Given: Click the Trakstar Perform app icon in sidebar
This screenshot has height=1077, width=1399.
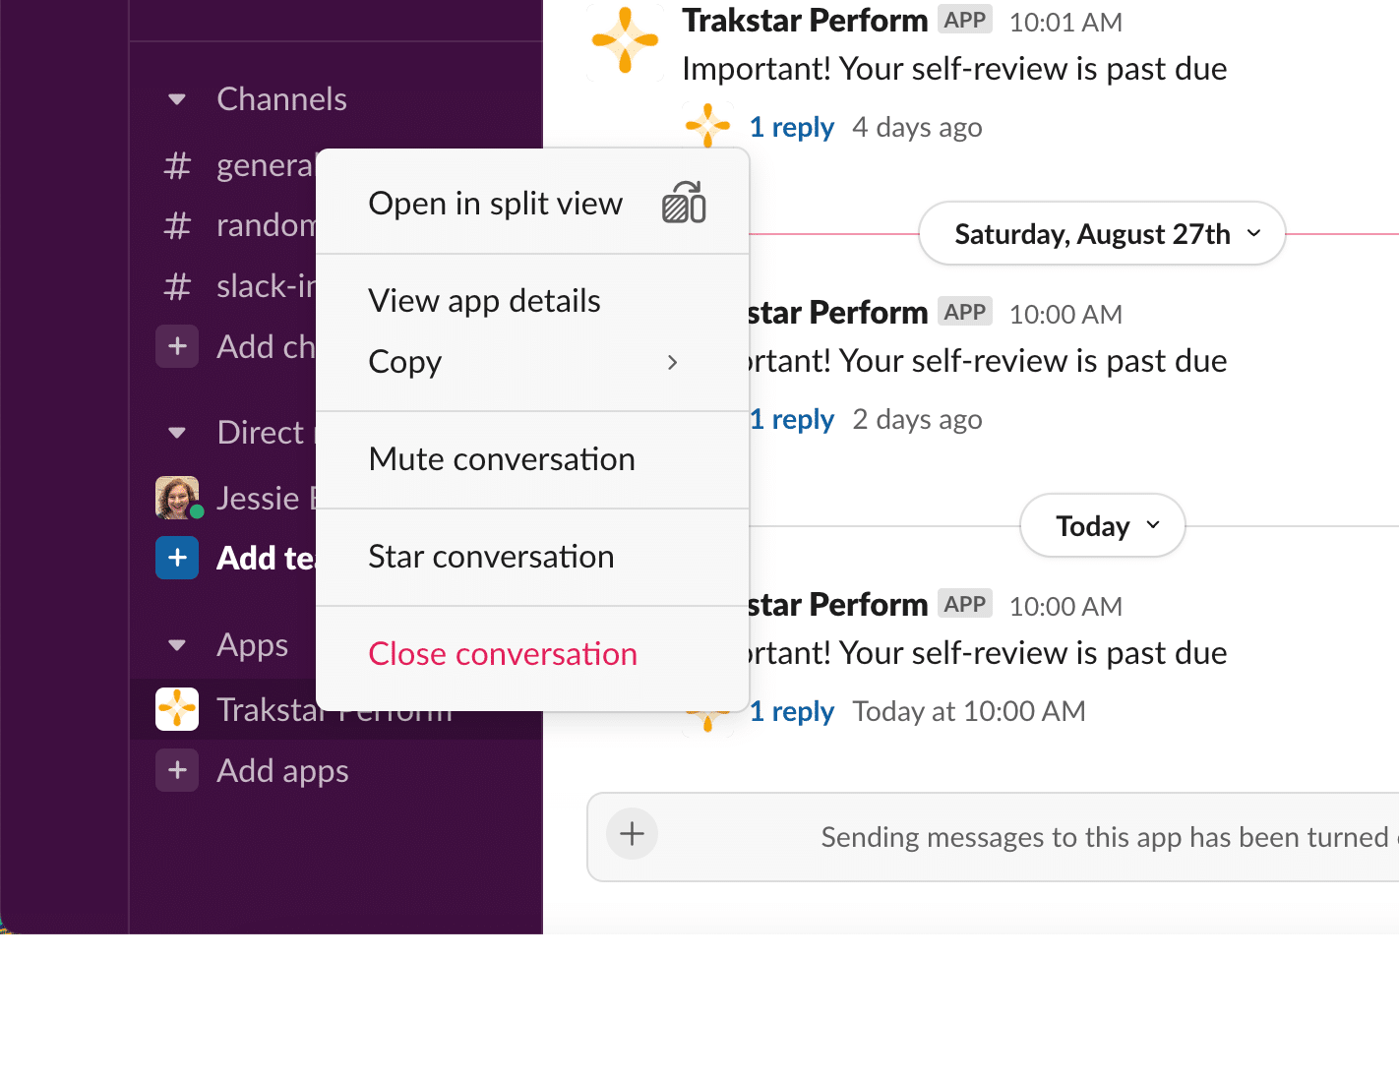Looking at the screenshot, I should (177, 709).
